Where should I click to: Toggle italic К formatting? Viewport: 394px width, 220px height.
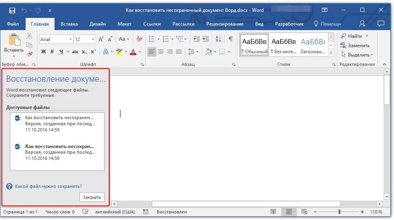[52, 52]
